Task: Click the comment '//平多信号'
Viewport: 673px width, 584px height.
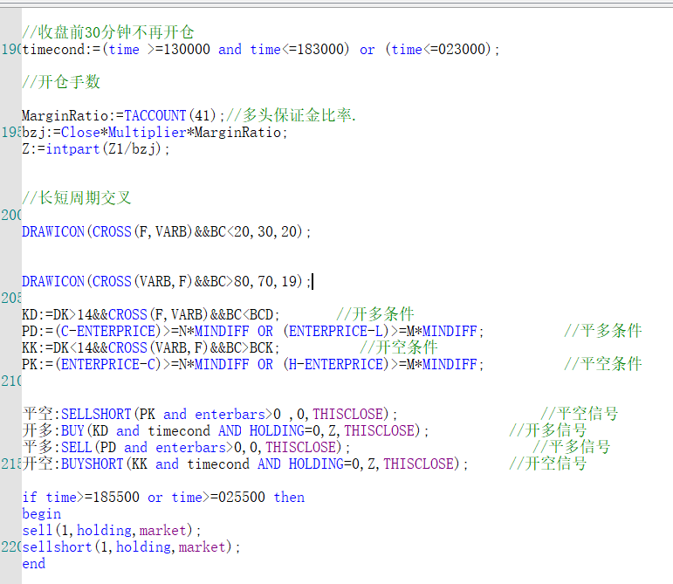Action: [572, 447]
